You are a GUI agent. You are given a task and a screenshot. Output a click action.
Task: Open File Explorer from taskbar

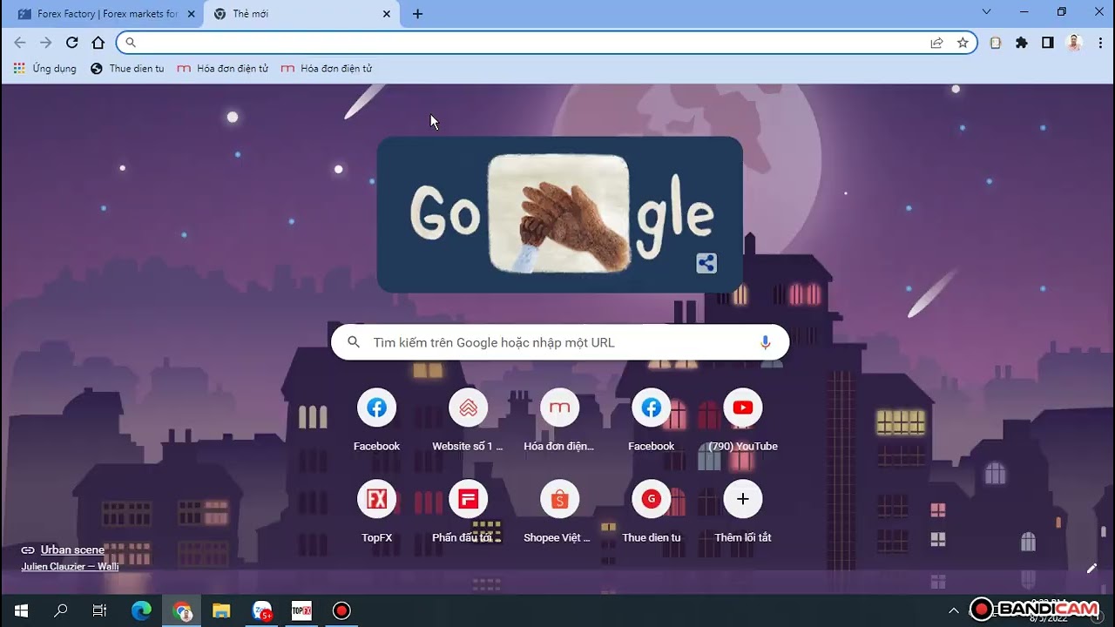[221, 610]
